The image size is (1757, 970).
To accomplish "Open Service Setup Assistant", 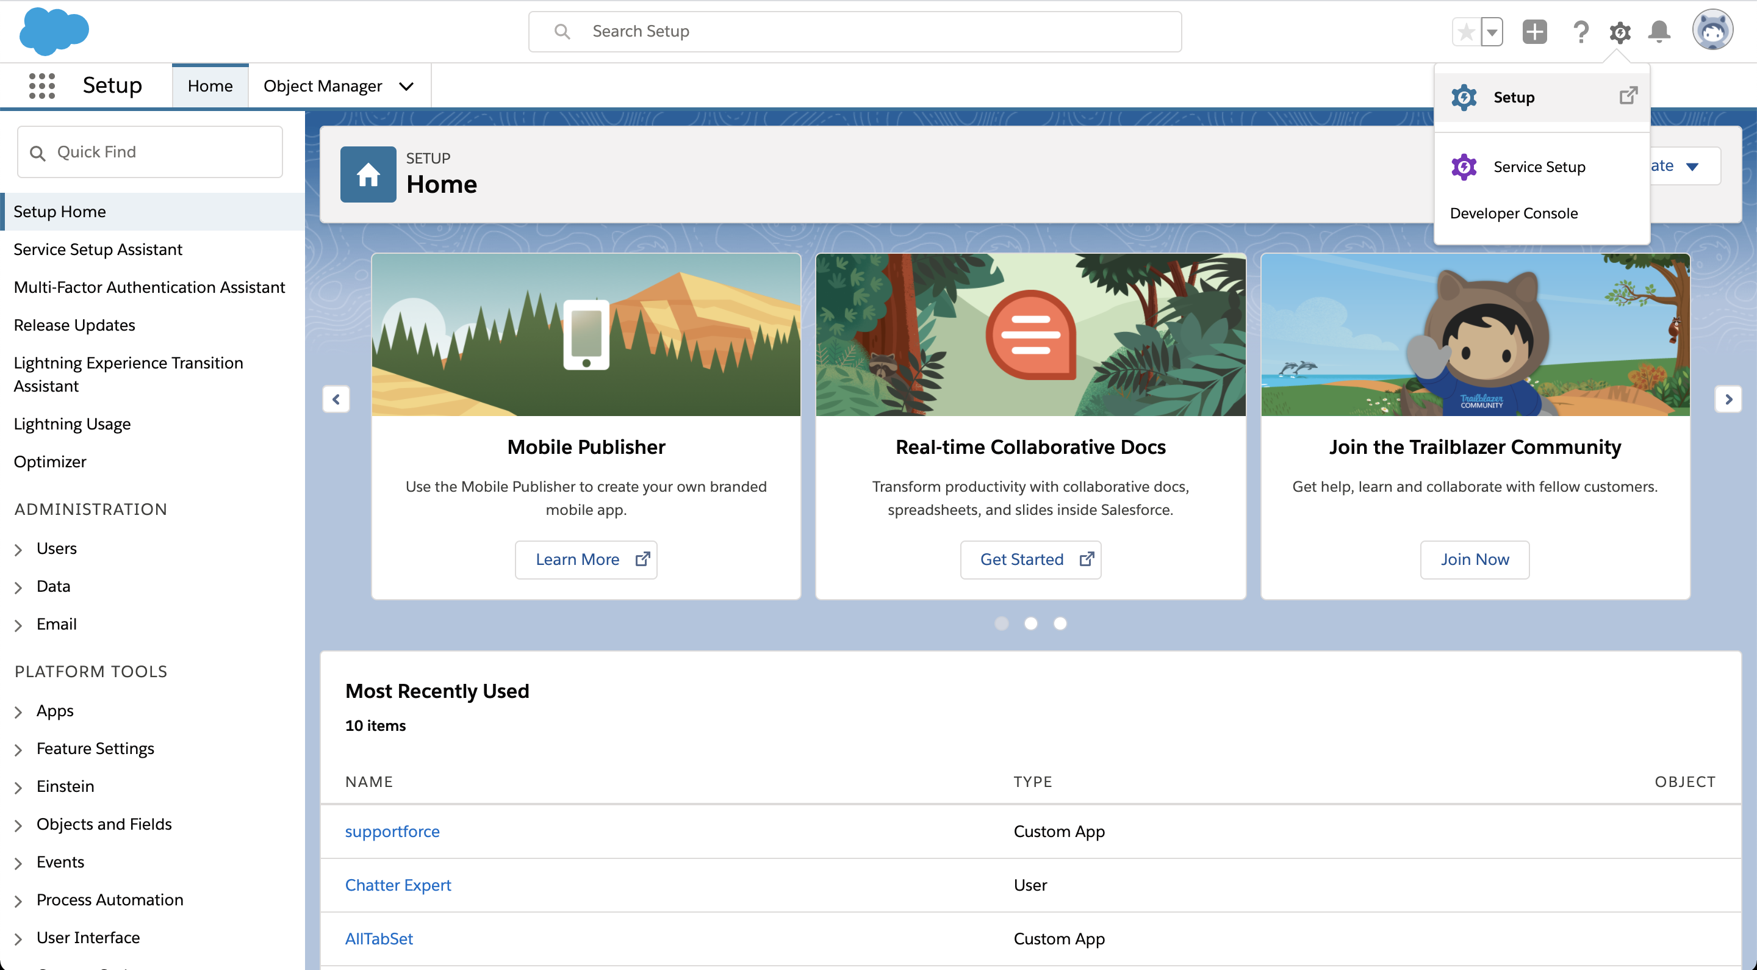I will [x=98, y=250].
